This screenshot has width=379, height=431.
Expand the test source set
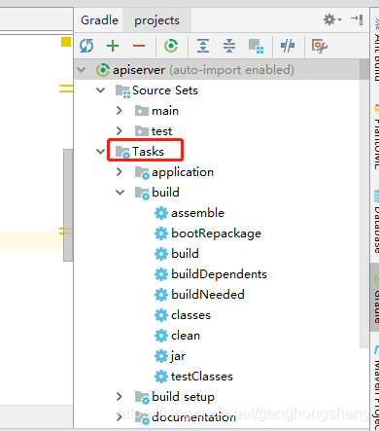coord(120,131)
